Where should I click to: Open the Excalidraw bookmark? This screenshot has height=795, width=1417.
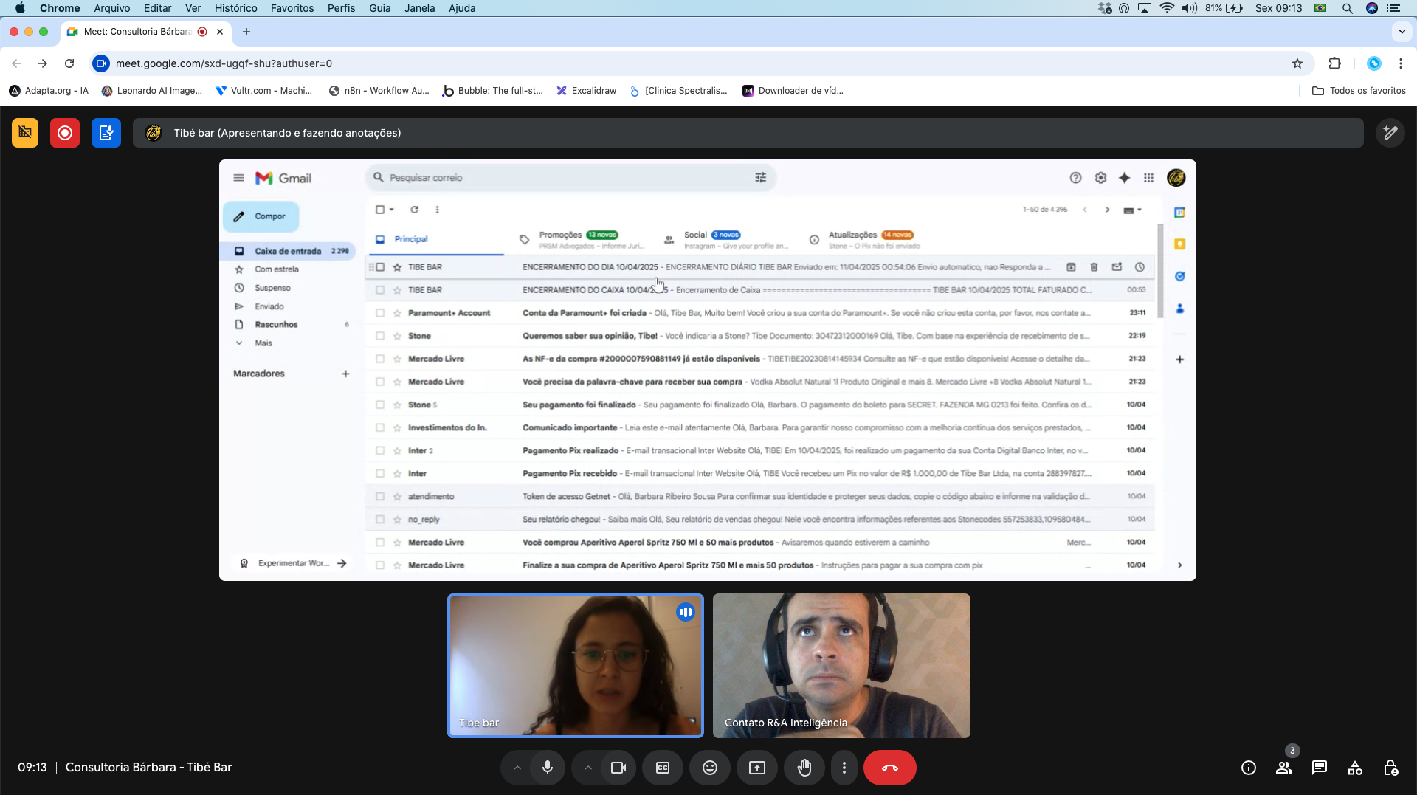pyautogui.click(x=587, y=91)
